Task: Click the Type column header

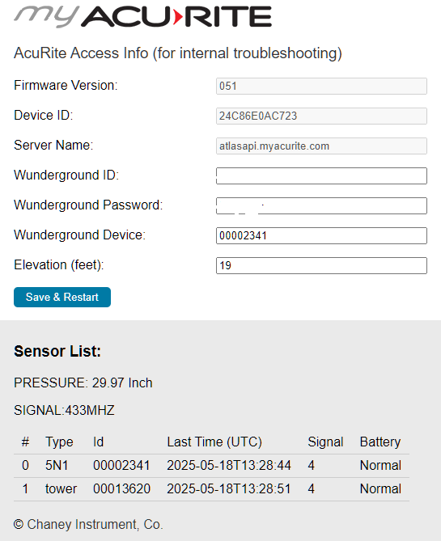Action: point(59,442)
